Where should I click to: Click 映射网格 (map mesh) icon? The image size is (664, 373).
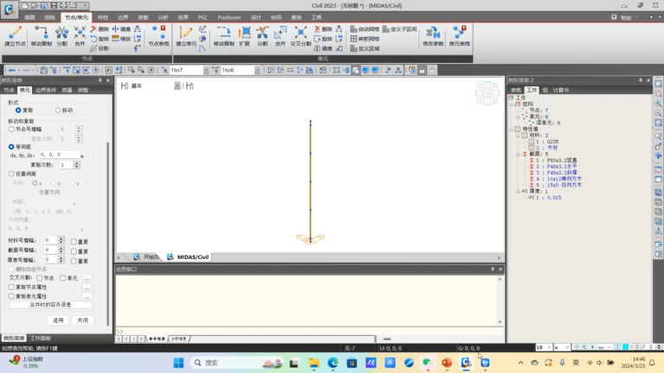point(365,39)
